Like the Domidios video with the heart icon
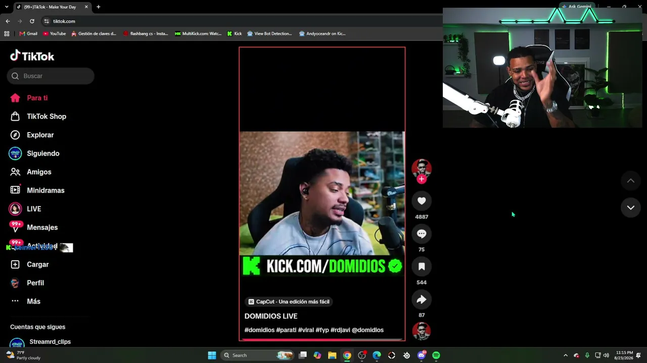Image resolution: width=647 pixels, height=363 pixels. pyautogui.click(x=422, y=201)
